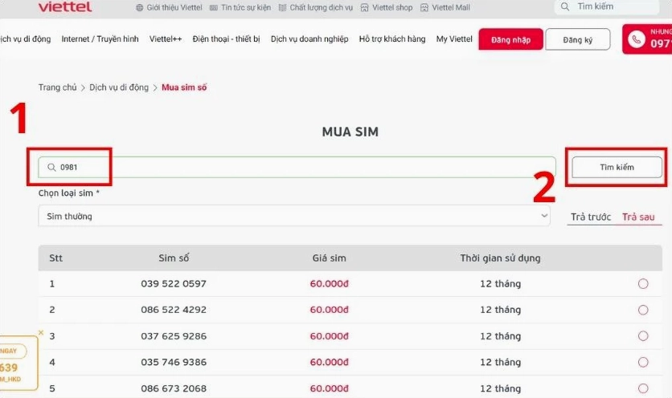
Task: Click the Tìm kiếm button next to SIM field
Action: (x=617, y=168)
